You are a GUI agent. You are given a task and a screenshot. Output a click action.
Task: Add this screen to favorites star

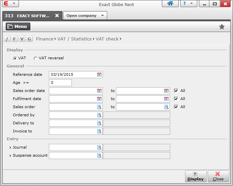click(x=222, y=27)
